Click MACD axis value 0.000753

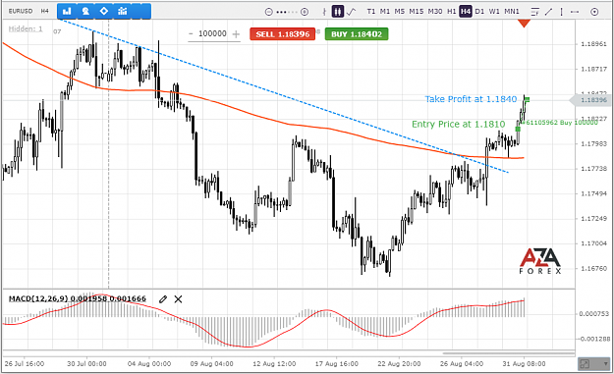tap(594, 314)
